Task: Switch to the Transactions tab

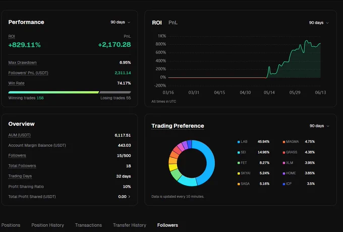Action: (x=88, y=225)
